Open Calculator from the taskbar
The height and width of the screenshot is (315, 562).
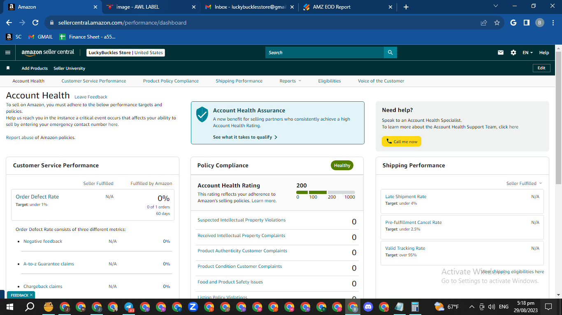coord(415,307)
